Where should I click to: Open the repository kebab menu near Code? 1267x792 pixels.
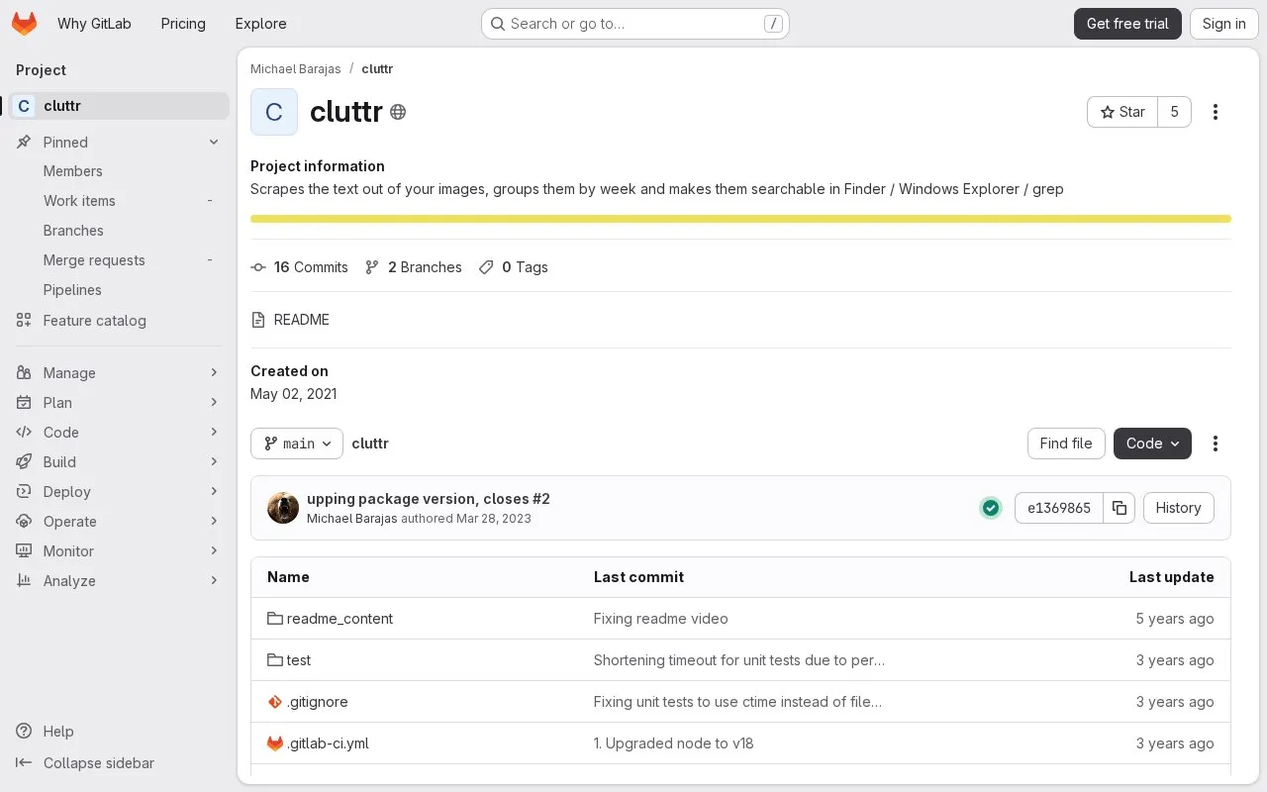click(1216, 444)
